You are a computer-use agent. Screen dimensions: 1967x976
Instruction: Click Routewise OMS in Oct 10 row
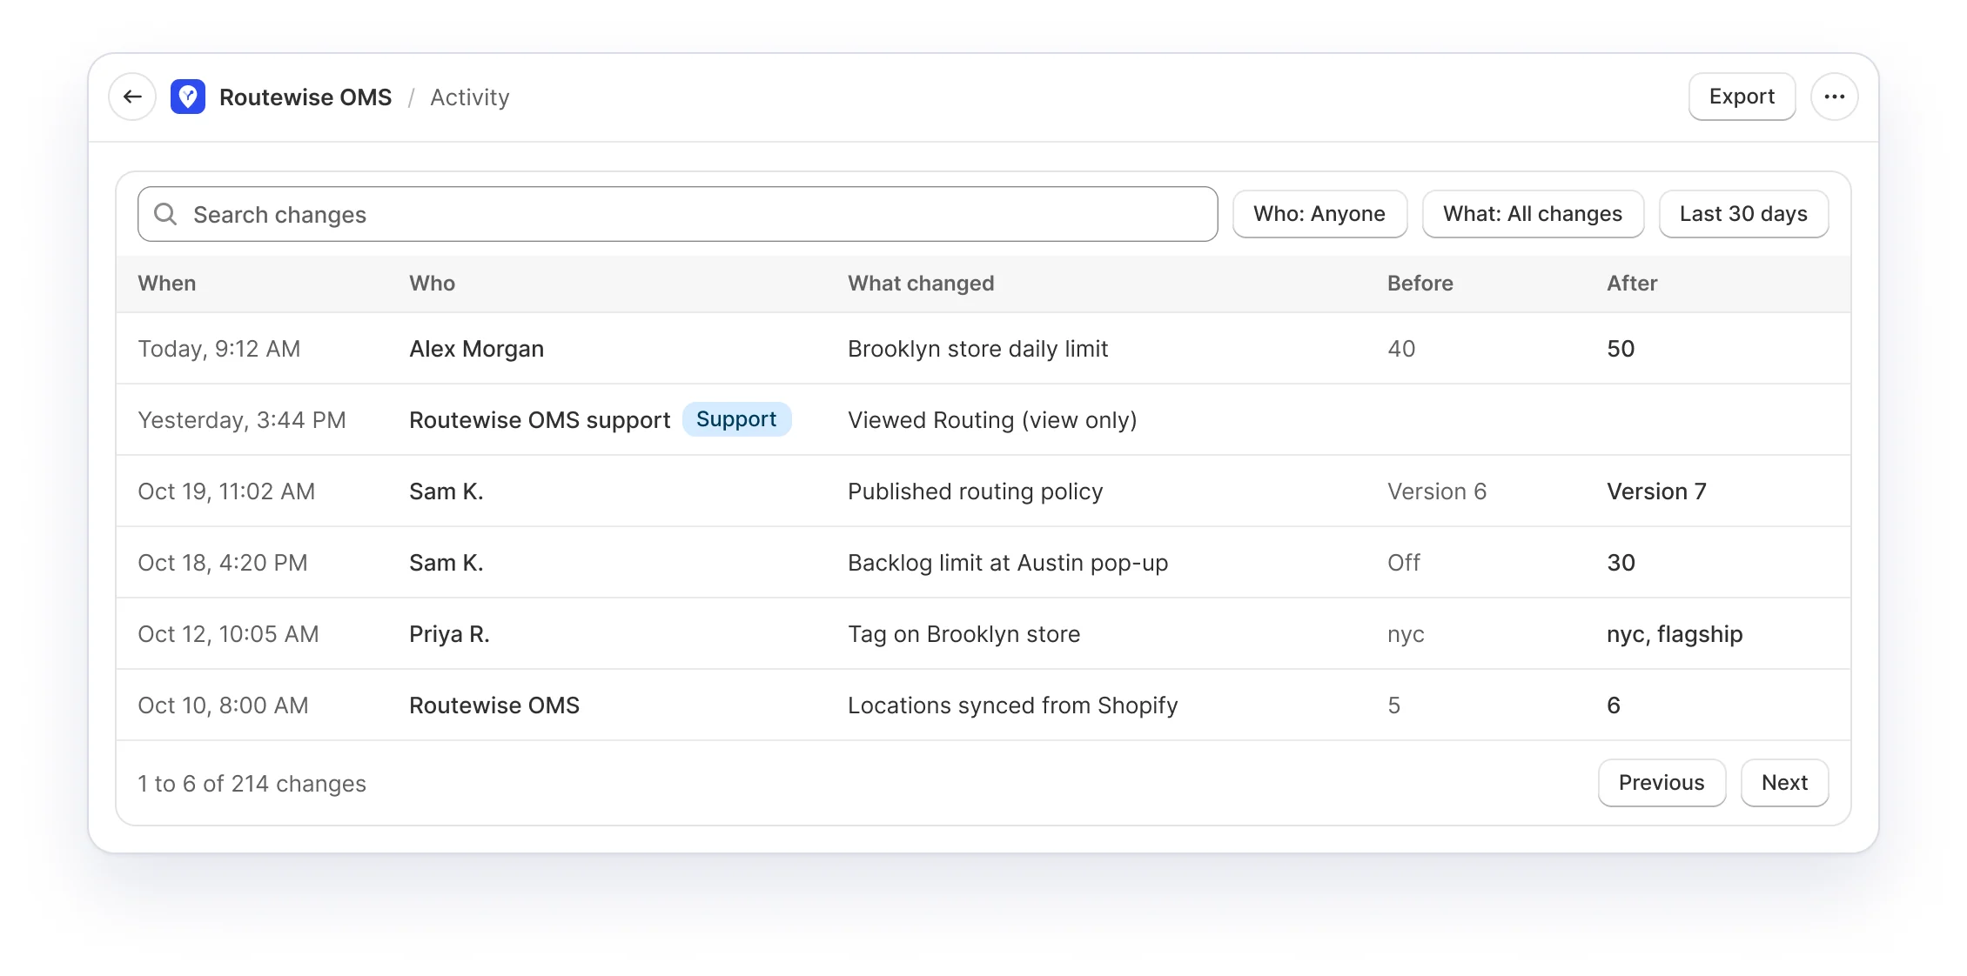tap(494, 705)
